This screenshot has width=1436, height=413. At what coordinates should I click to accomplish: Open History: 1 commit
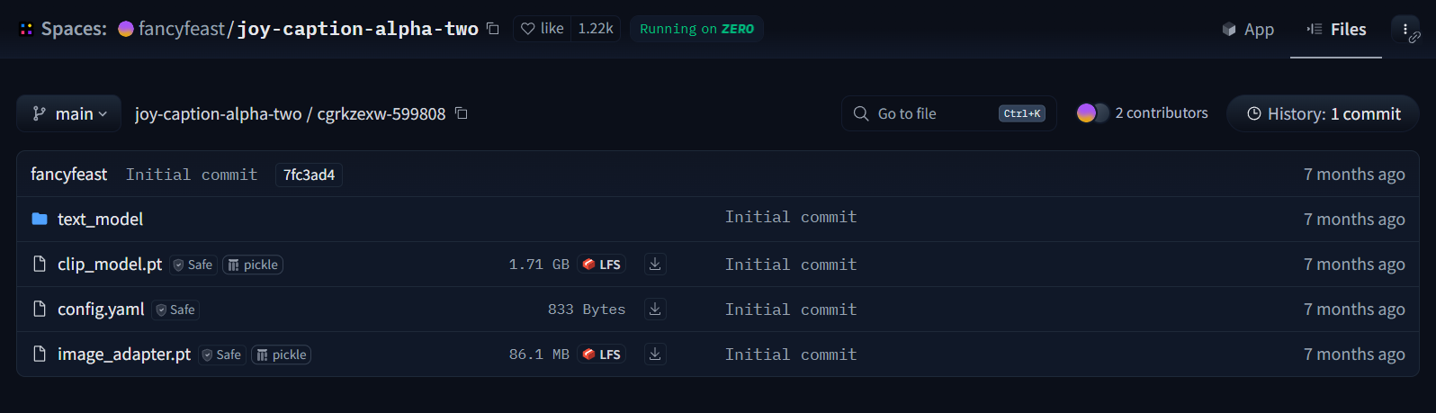pos(1324,113)
